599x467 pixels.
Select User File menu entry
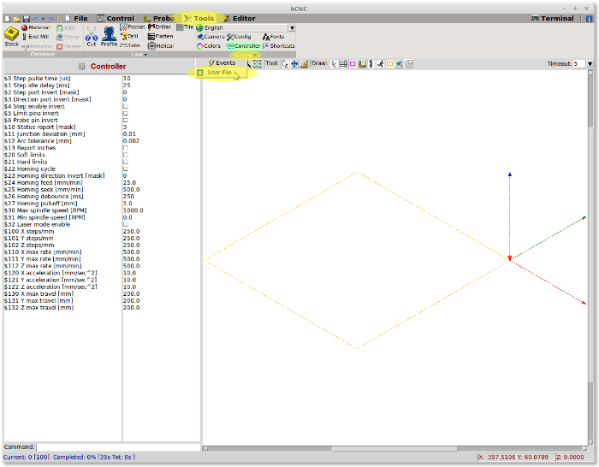[x=222, y=72]
